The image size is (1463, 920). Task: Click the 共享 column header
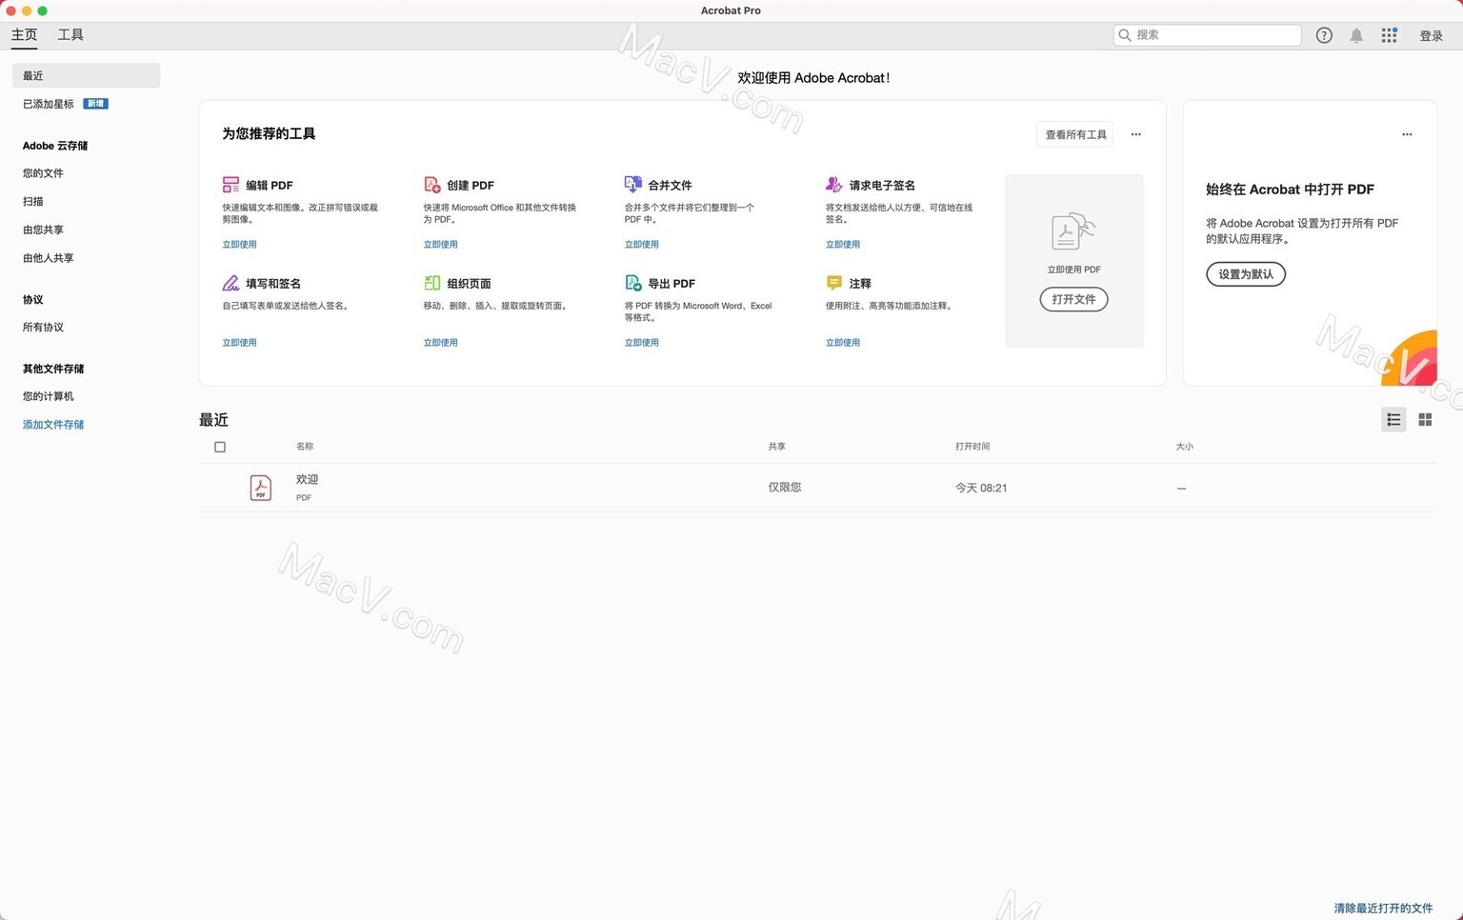tap(776, 447)
